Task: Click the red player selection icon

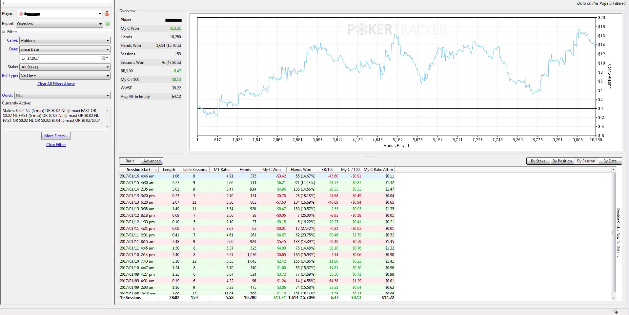Action: [x=107, y=14]
